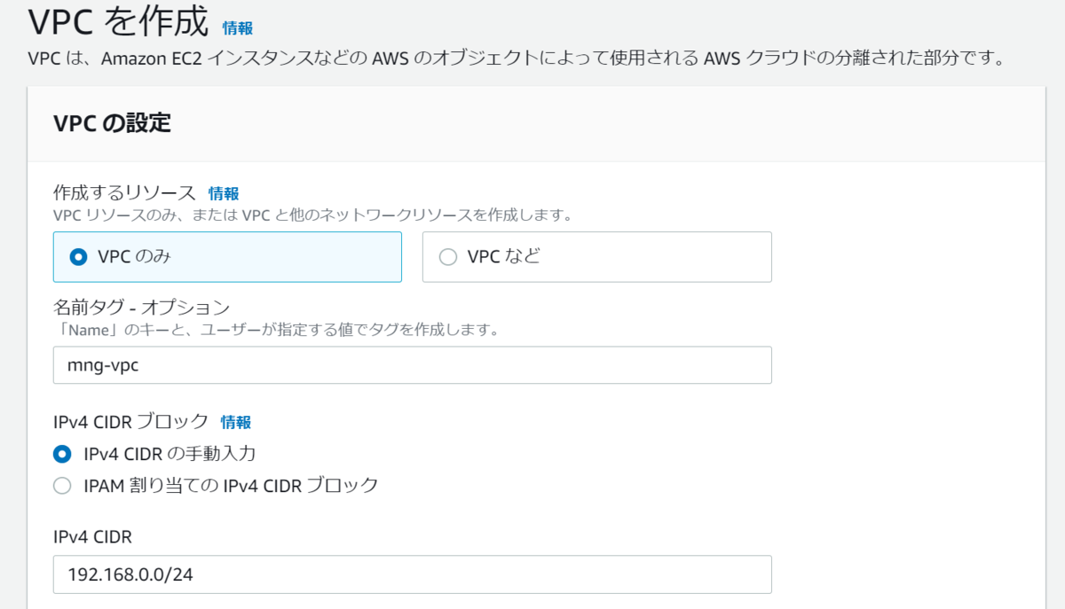Click the IPv4 CIDR ブロック section label
Viewport: 1065px width, 609px height.
(x=130, y=422)
